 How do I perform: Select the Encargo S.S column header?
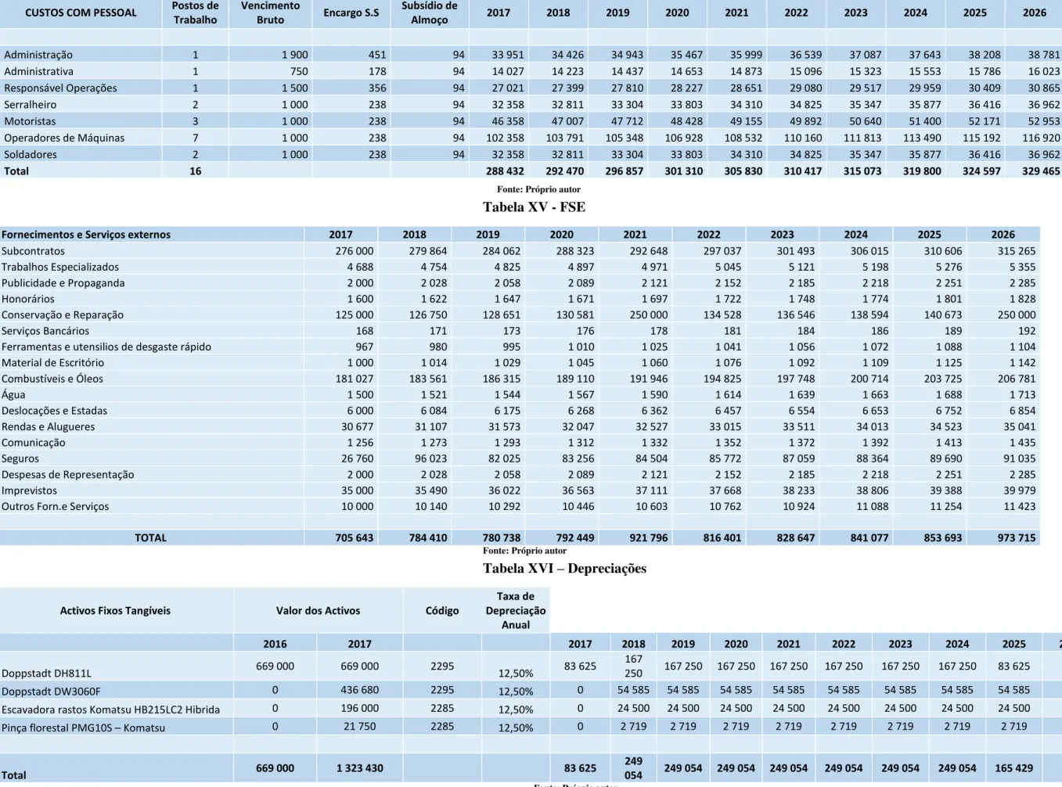point(351,13)
